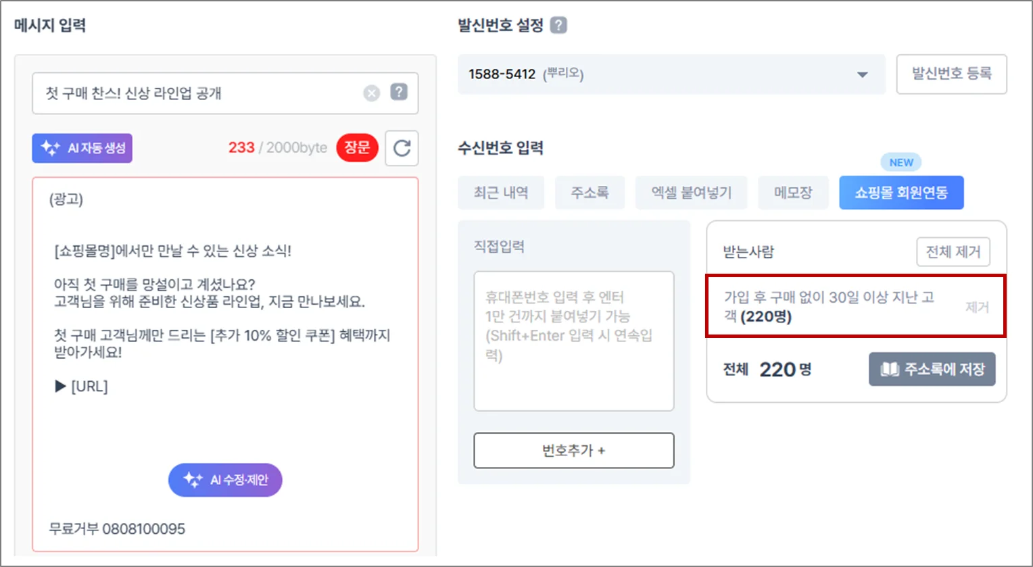1033x567 pixels.
Task: Click the [쇼핑몰명]에서만 만날 수 있는 line
Action: [172, 251]
